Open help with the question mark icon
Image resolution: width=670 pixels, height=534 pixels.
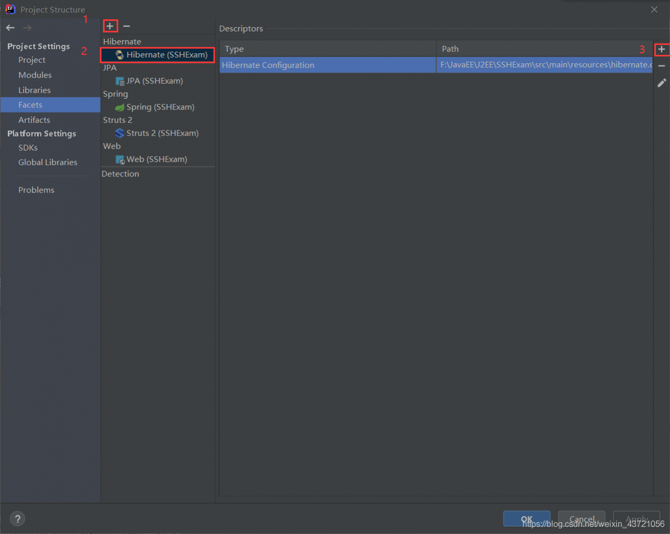click(x=17, y=519)
